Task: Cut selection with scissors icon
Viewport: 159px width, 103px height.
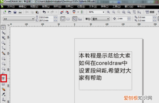Action: [x=27, y=12]
